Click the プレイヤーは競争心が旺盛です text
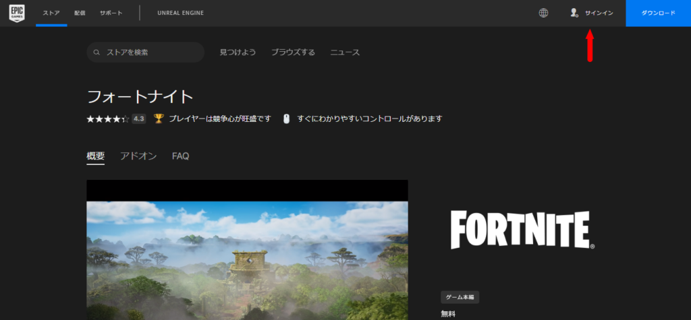The height and width of the screenshot is (320, 691). point(220,119)
